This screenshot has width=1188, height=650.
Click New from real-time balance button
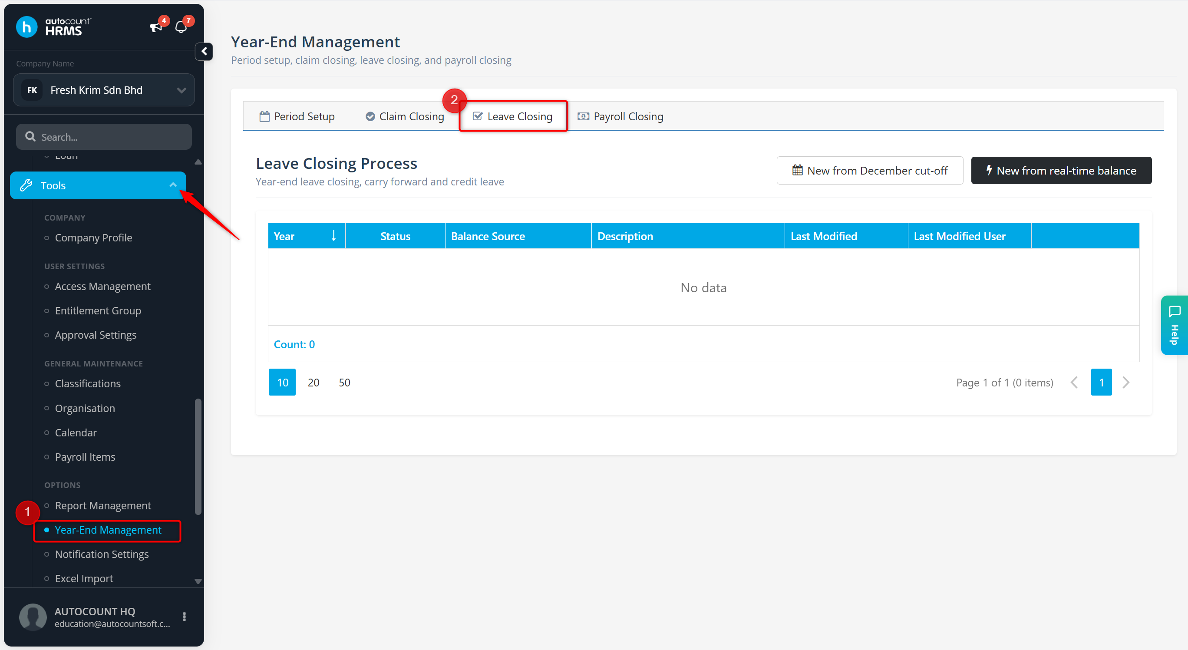[x=1061, y=171]
